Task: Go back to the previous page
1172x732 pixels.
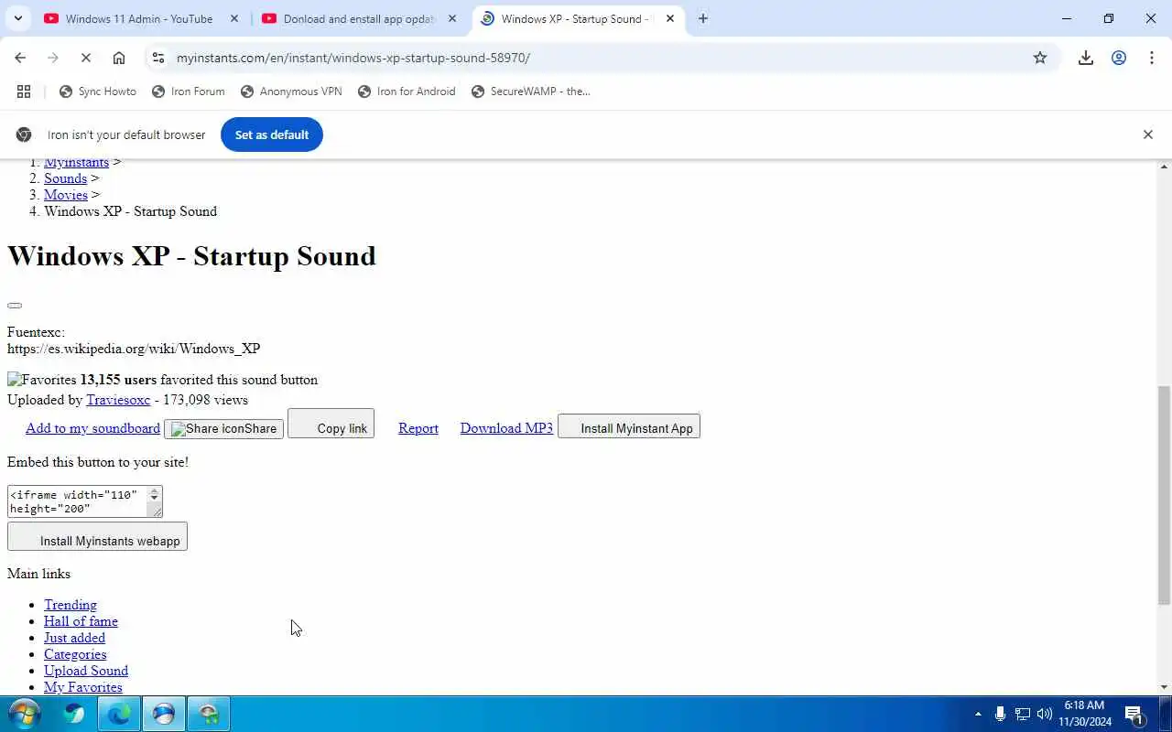Action: point(20,58)
